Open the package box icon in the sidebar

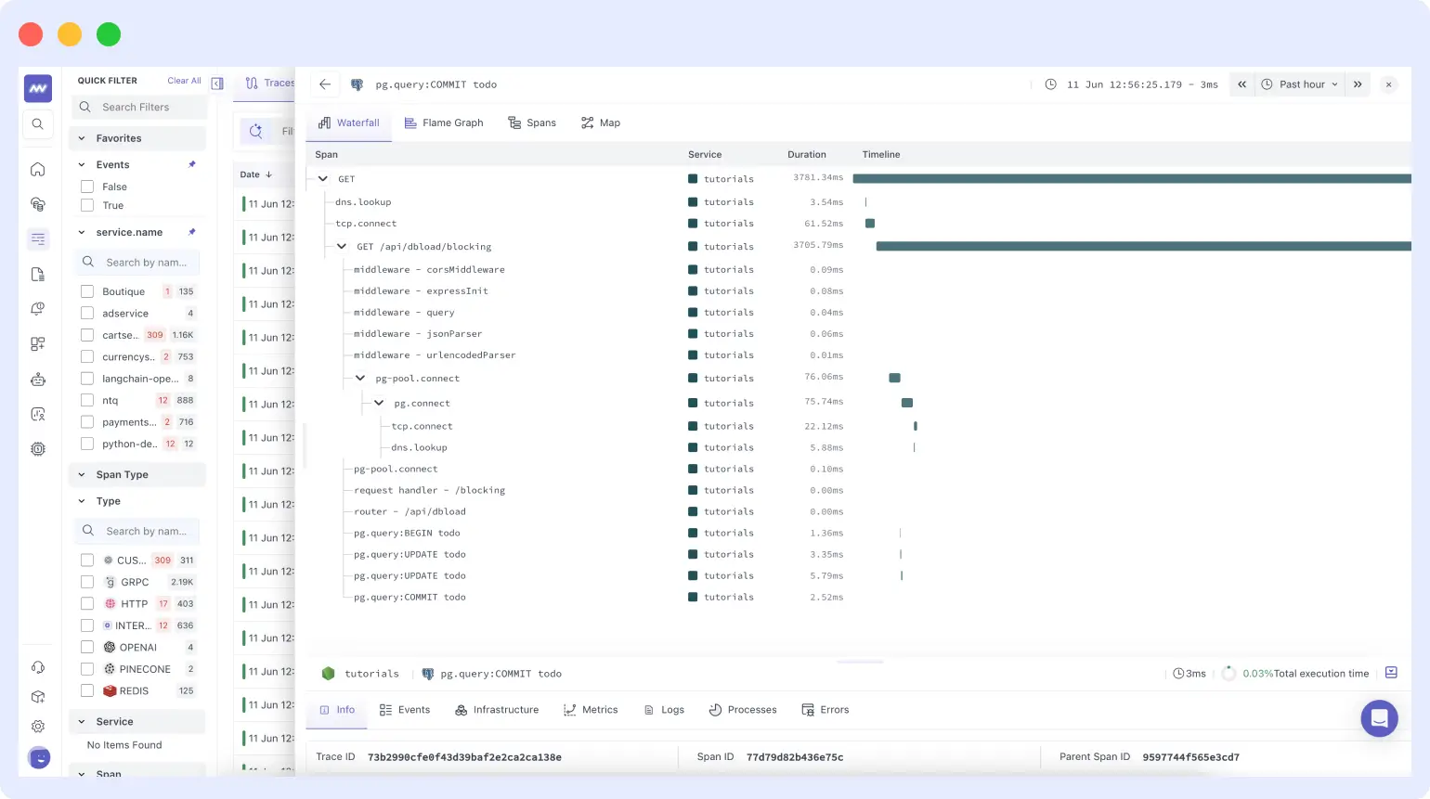click(38, 697)
